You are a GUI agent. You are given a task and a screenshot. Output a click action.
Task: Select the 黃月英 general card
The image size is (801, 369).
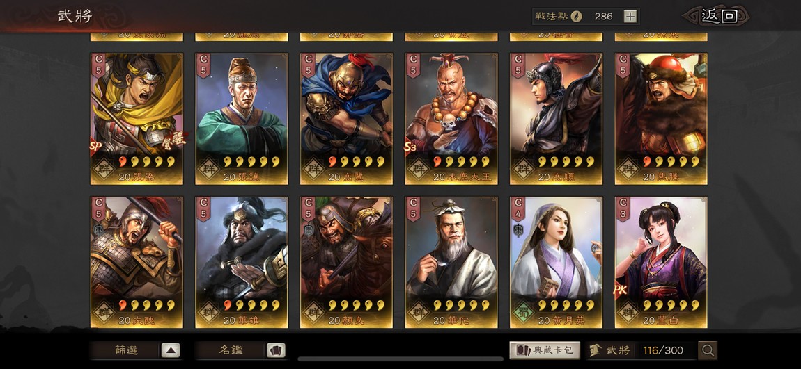point(557,262)
